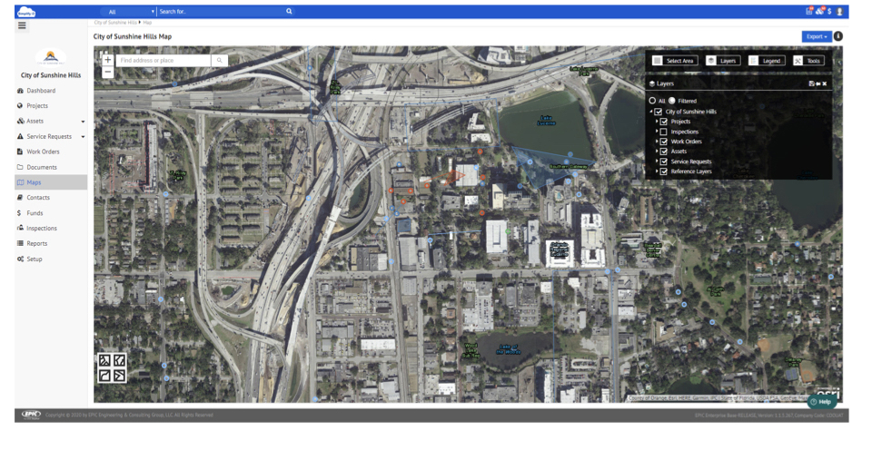Expand the Work Orders layer tree node

[x=657, y=142]
